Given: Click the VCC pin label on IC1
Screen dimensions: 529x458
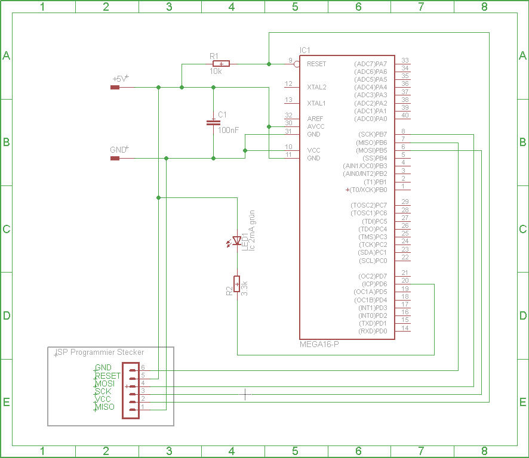Looking at the screenshot, I should pyautogui.click(x=313, y=150).
